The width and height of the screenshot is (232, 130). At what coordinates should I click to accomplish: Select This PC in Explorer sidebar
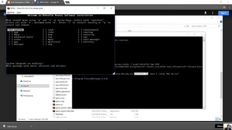coord(25,86)
